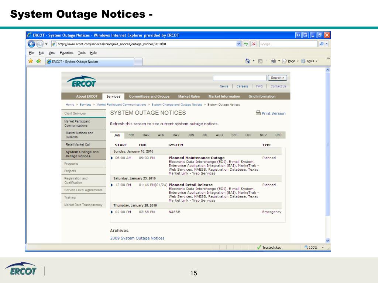Click the Favorites Center star icon
Image resolution: width=378 pixels, height=283 pixels.
pos(31,61)
